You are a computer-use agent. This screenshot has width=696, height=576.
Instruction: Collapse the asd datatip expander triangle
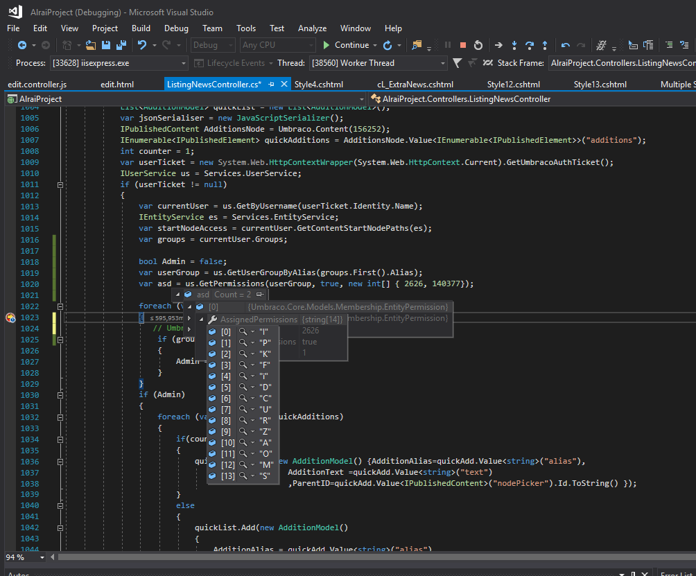click(x=177, y=295)
